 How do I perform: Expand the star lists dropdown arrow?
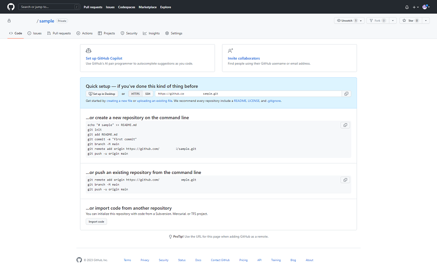click(426, 21)
